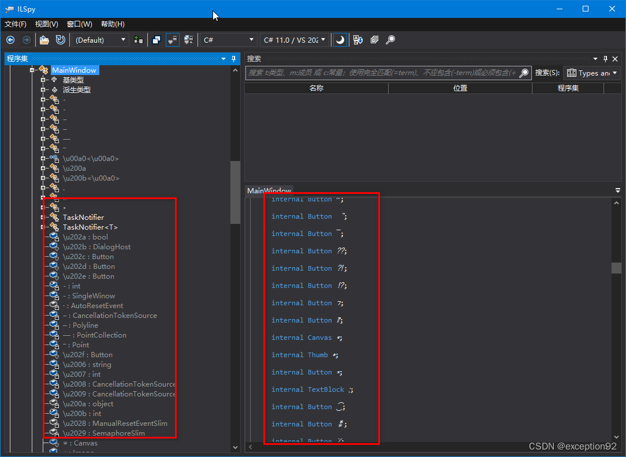This screenshot has height=457, width=626.
Task: Expand the TaskNotifier<T> node
Action: click(x=43, y=227)
